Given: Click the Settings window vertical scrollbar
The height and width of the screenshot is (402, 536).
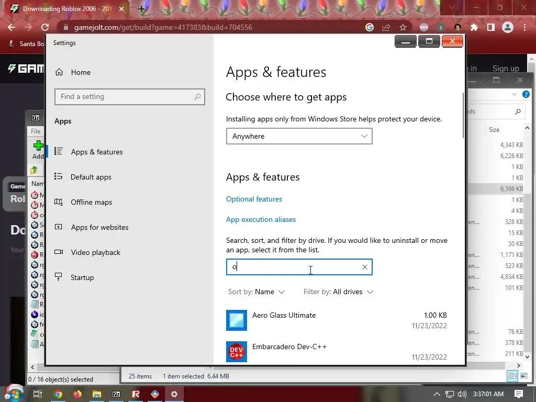Looking at the screenshot, I should (x=463, y=116).
